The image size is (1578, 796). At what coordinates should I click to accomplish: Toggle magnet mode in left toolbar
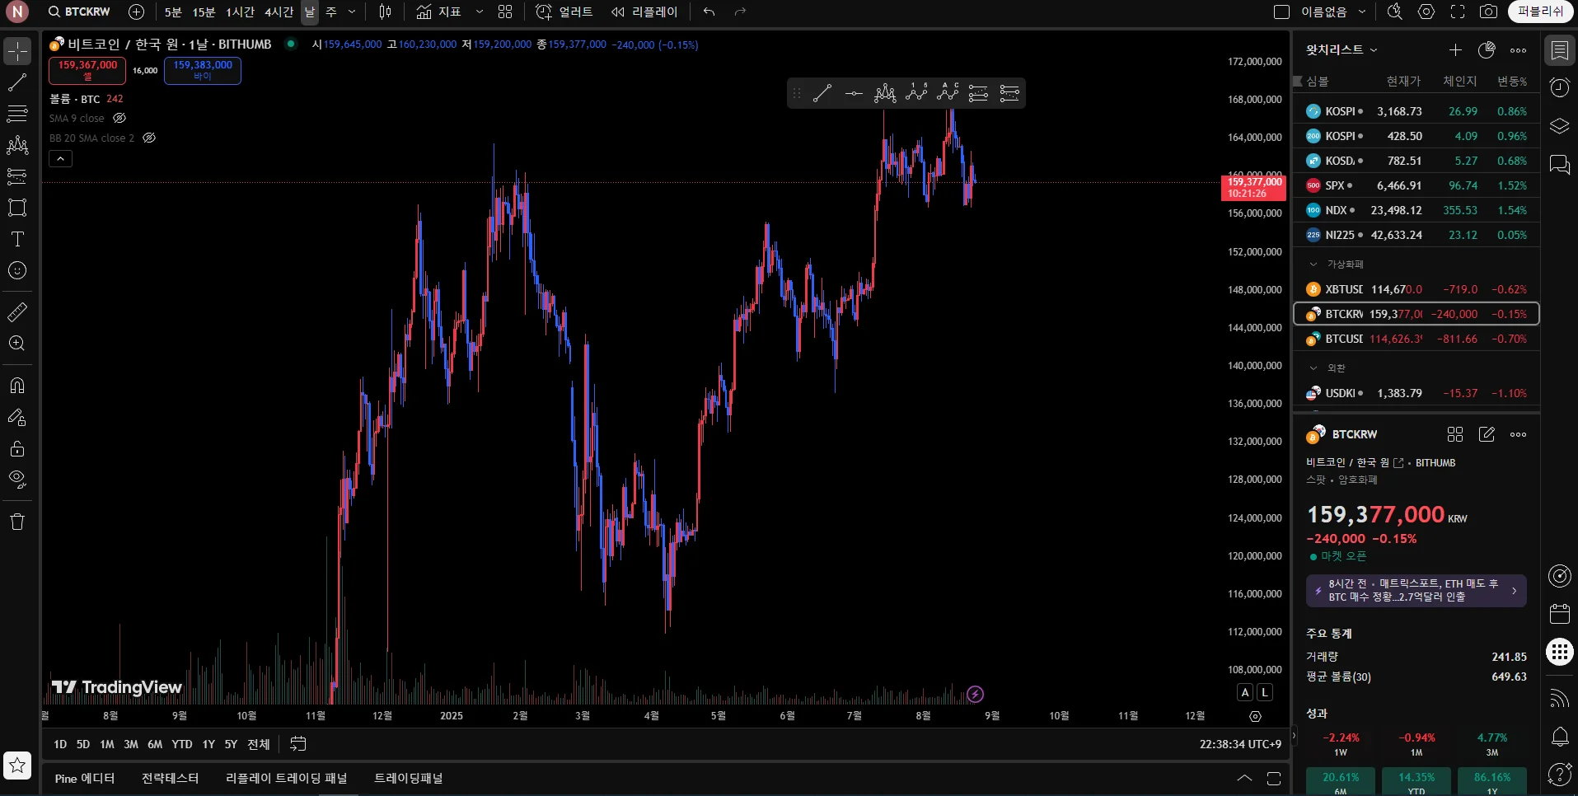pyautogui.click(x=17, y=386)
